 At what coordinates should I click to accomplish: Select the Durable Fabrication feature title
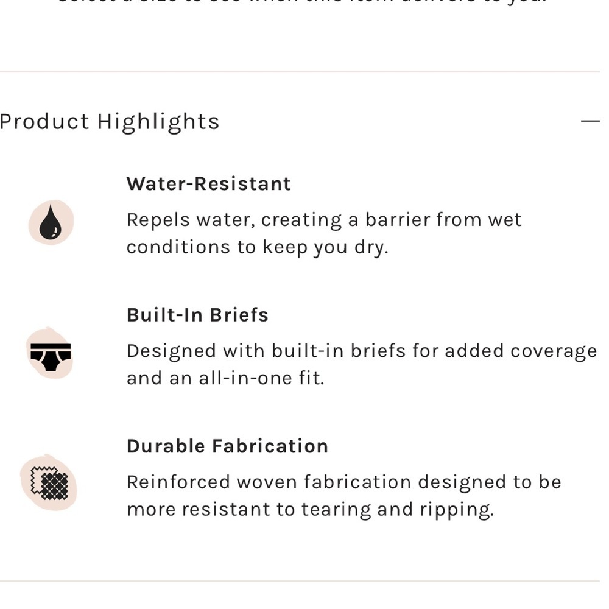point(227,446)
